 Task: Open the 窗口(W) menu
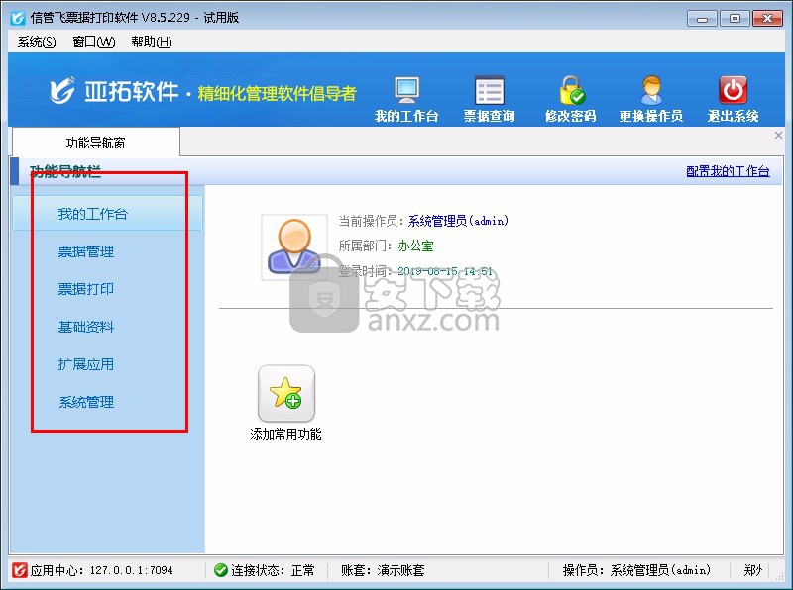click(x=93, y=42)
